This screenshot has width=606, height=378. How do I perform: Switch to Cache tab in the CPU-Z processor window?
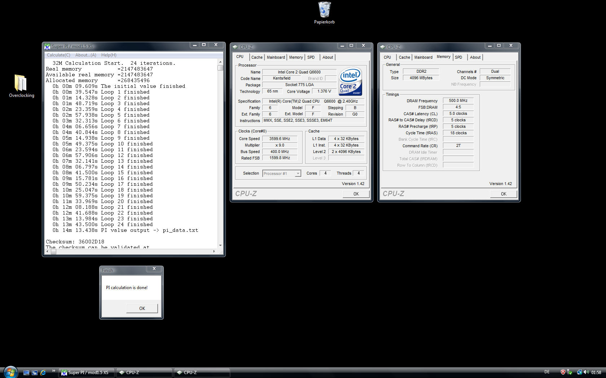tap(257, 57)
